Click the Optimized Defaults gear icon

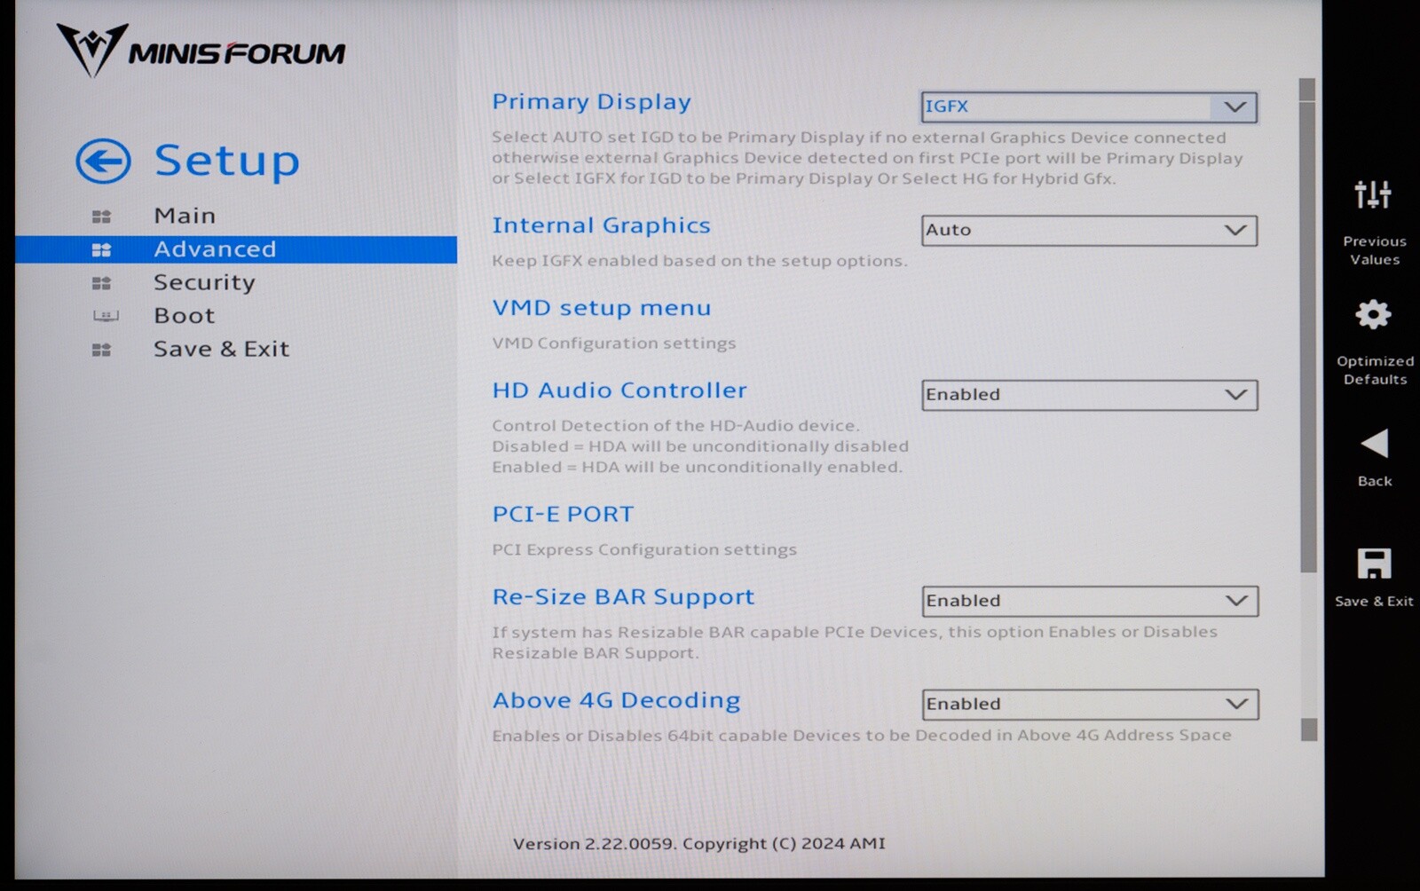(1373, 314)
